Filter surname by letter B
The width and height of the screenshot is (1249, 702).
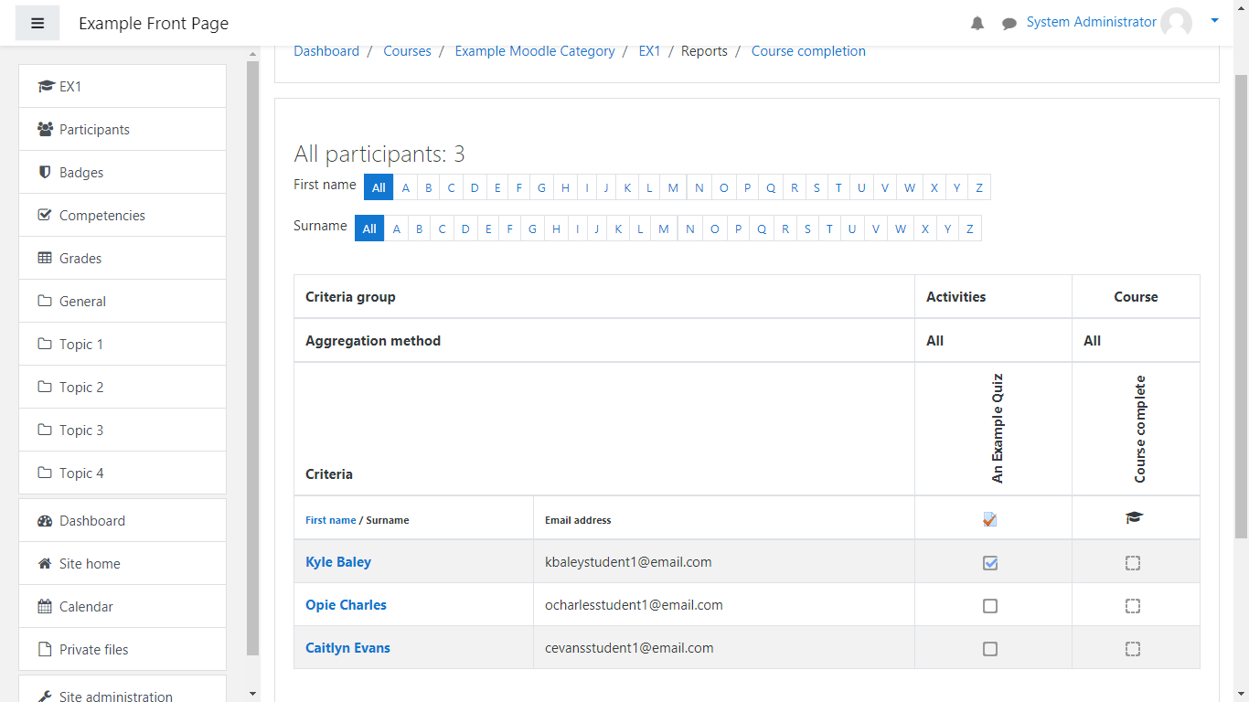click(x=420, y=229)
